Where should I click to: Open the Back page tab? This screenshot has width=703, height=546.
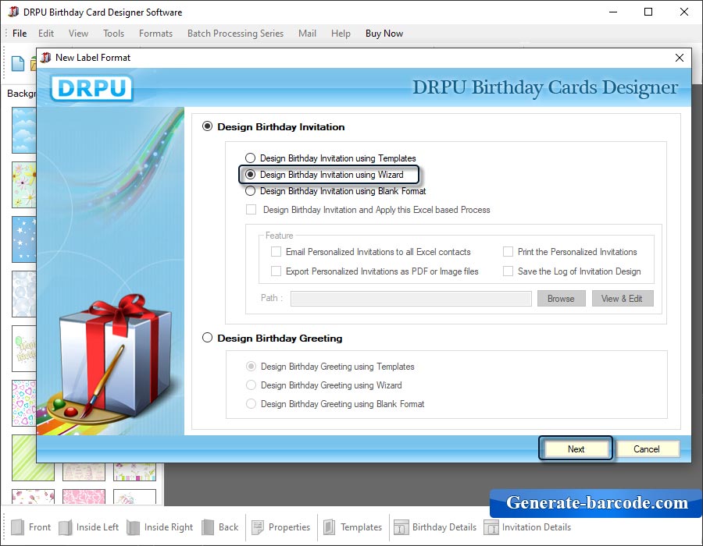(220, 527)
